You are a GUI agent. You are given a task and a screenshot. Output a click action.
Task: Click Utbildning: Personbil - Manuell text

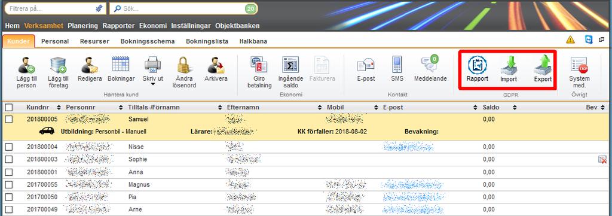(103, 132)
